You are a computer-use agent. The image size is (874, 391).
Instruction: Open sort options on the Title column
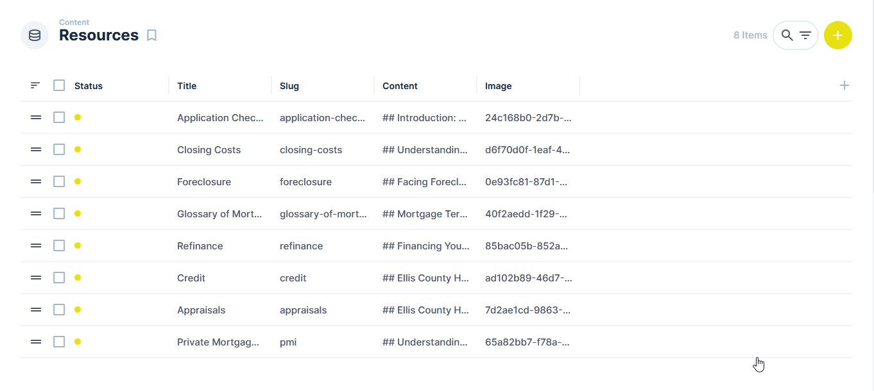pyautogui.click(x=187, y=85)
